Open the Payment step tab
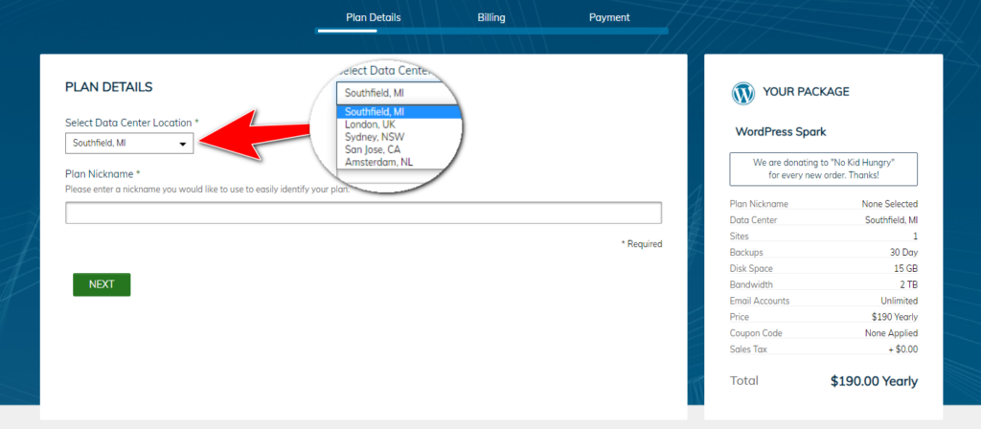This screenshot has width=981, height=429. (609, 17)
